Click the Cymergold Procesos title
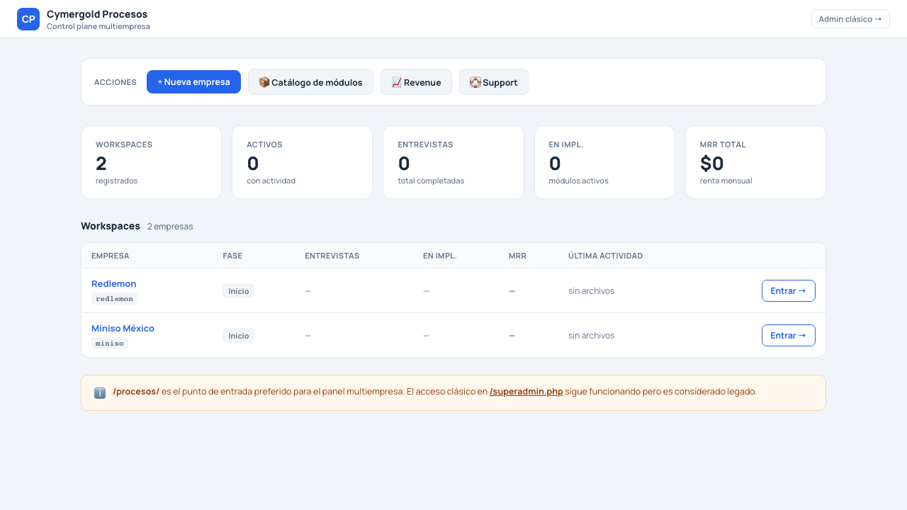 click(97, 14)
